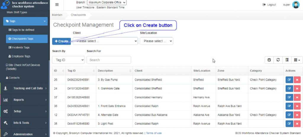This screenshot has height=137, width=303.
Task: Click the toggle view icon beside refresh
Action: (287, 60)
